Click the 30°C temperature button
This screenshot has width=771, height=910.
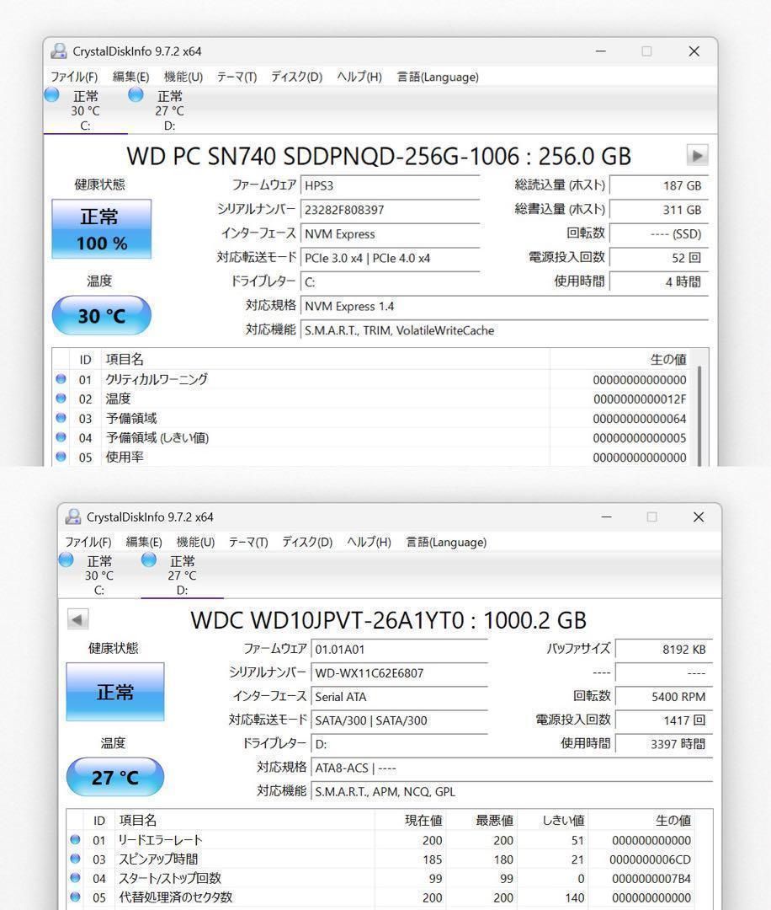[x=102, y=314]
